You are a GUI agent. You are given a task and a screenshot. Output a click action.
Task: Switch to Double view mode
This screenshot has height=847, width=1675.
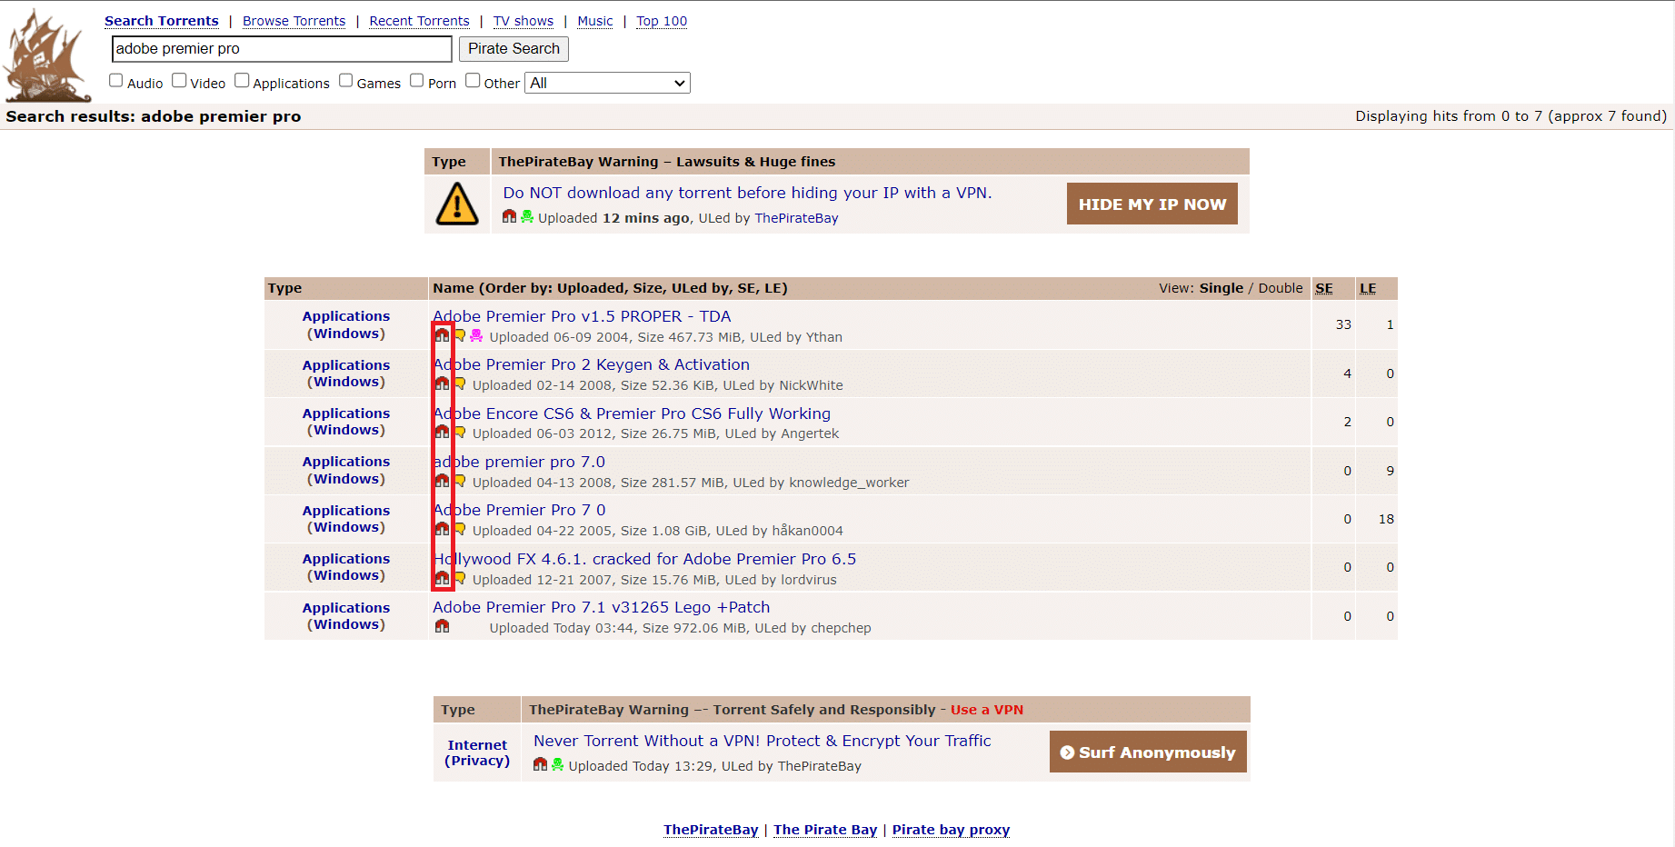coord(1281,288)
